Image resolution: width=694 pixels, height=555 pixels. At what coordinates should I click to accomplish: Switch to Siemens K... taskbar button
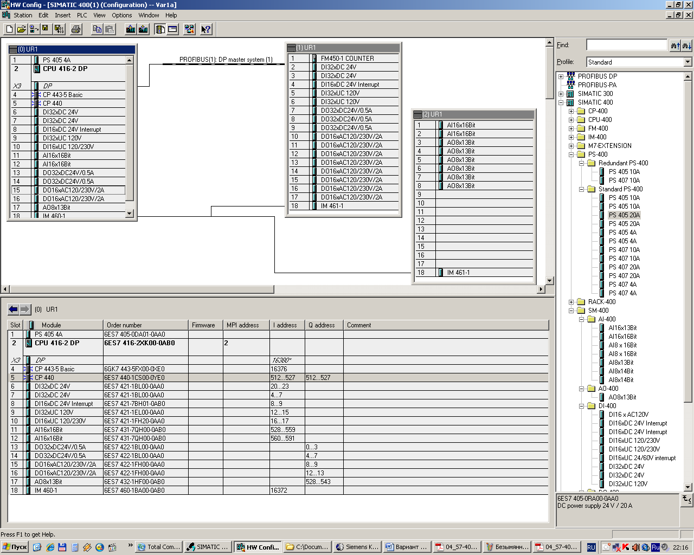pos(357,547)
